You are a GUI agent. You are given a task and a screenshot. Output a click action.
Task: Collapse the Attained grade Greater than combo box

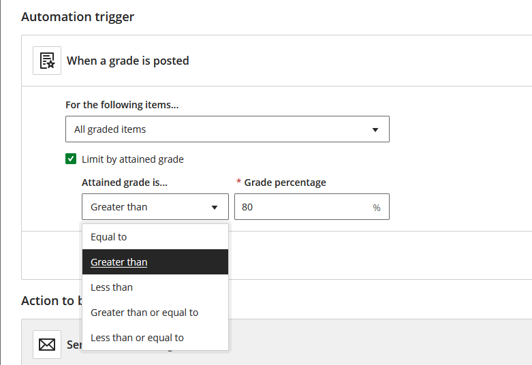pos(155,207)
